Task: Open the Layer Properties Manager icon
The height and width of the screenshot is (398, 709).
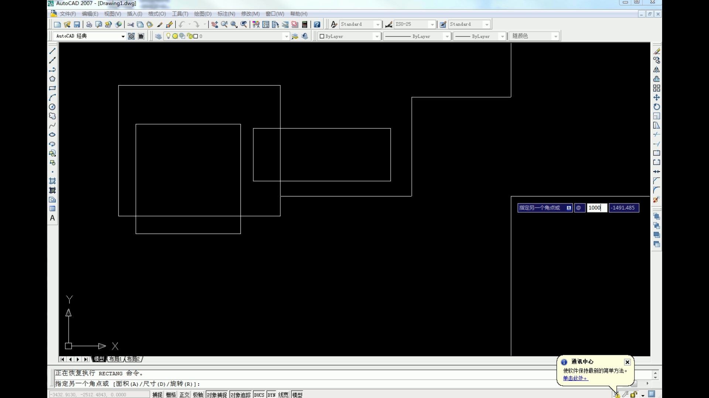Action: (158, 36)
